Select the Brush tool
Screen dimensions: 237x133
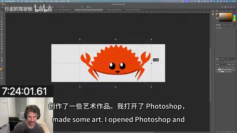pos(1,32)
